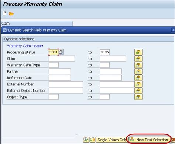Click the Reference Date from field

[x=60, y=78]
